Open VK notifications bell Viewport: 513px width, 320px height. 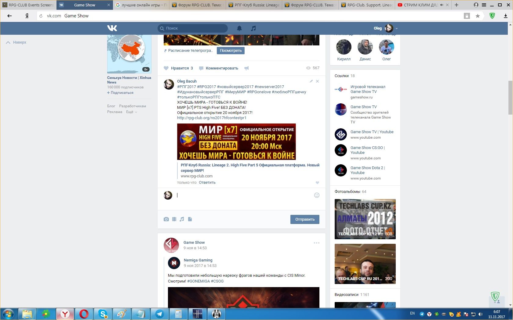click(239, 28)
